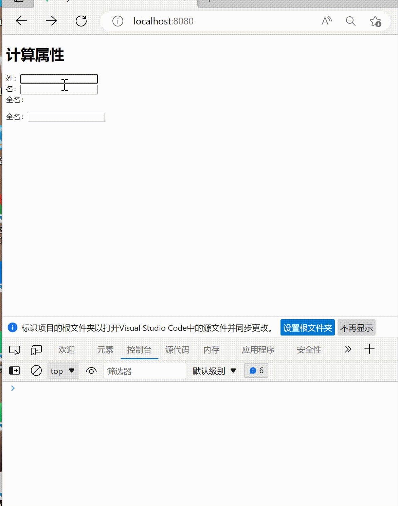Clear the console output

tap(37, 371)
